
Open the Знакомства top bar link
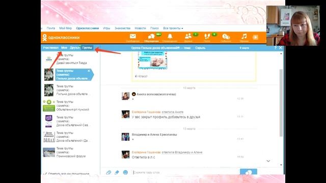coord(122,28)
